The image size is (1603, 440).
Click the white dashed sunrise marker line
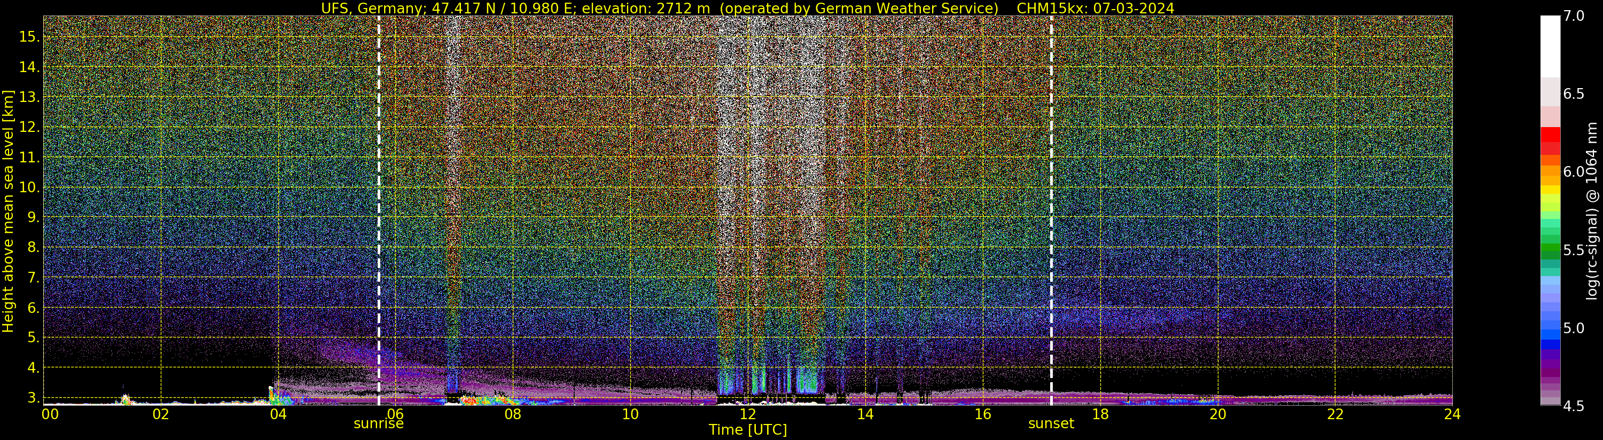(x=379, y=210)
